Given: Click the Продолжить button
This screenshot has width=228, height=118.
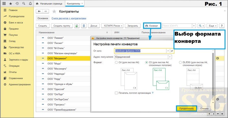Looking at the screenshot, I should coord(186,108).
